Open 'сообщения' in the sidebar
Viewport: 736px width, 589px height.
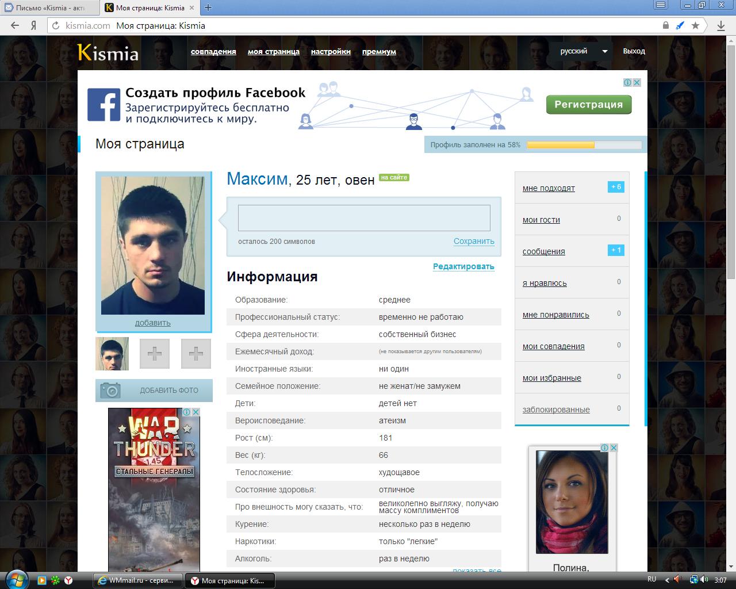pos(544,251)
